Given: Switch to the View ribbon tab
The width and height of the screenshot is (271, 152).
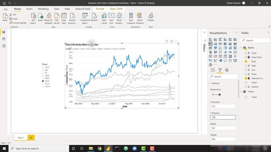Looking at the screenshot, I should click(56, 9).
